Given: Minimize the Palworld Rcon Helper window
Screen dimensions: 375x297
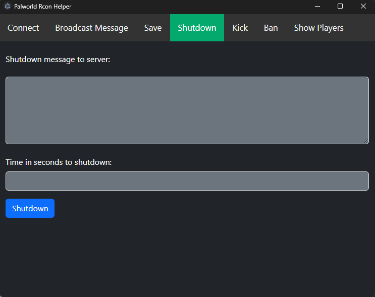Looking at the screenshot, I should click(x=317, y=6).
